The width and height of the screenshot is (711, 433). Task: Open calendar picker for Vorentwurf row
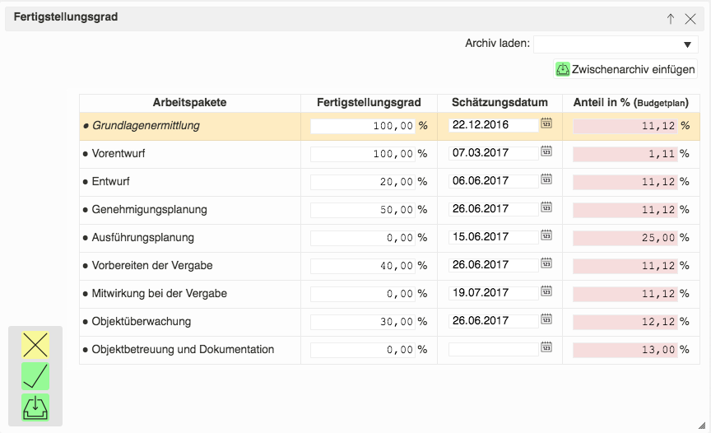546,152
